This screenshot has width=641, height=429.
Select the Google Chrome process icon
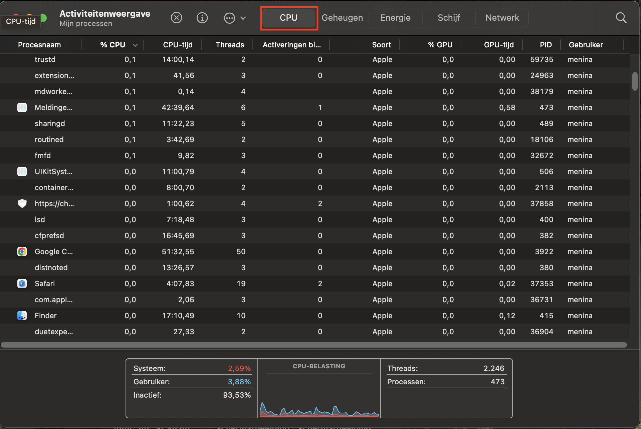22,252
